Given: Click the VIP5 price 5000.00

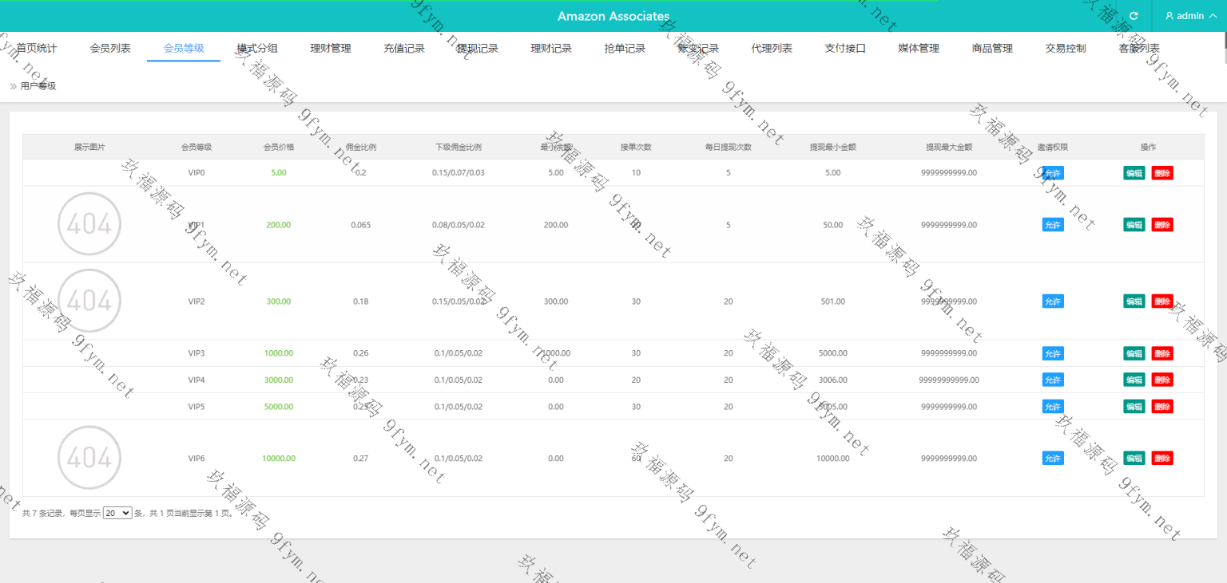Looking at the screenshot, I should pyautogui.click(x=279, y=407).
